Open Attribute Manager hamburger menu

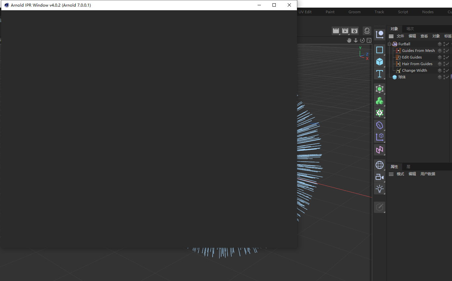coord(391,174)
